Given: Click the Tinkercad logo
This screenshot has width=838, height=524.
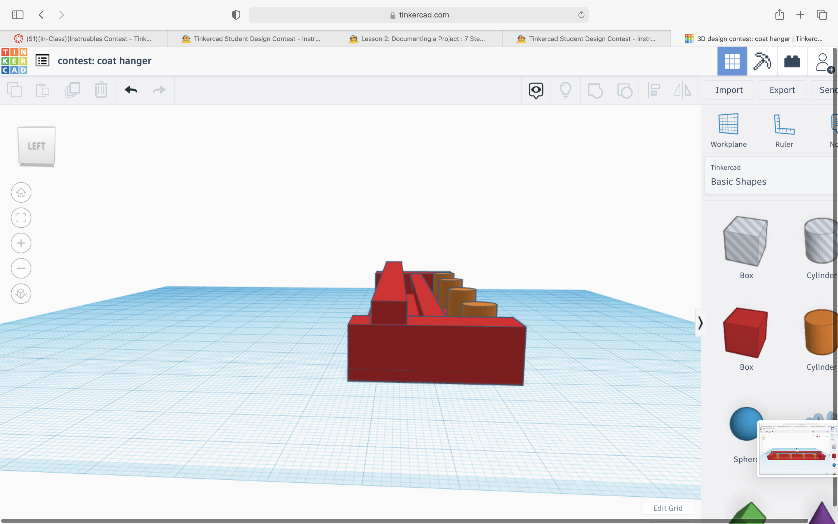Looking at the screenshot, I should coord(14,61).
